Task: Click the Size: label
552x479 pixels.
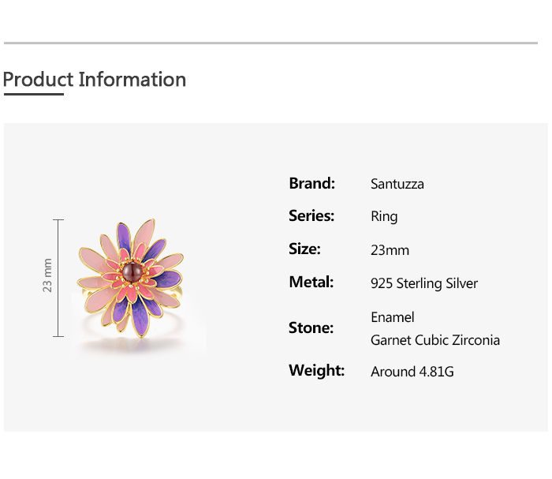Action: coord(304,249)
